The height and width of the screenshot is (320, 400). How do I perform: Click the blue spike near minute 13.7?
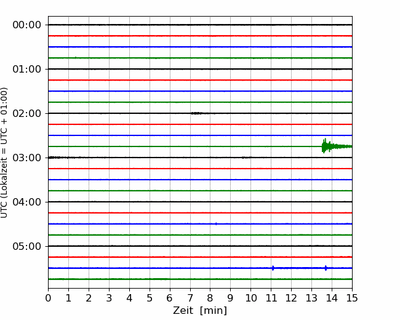[x=326, y=268]
